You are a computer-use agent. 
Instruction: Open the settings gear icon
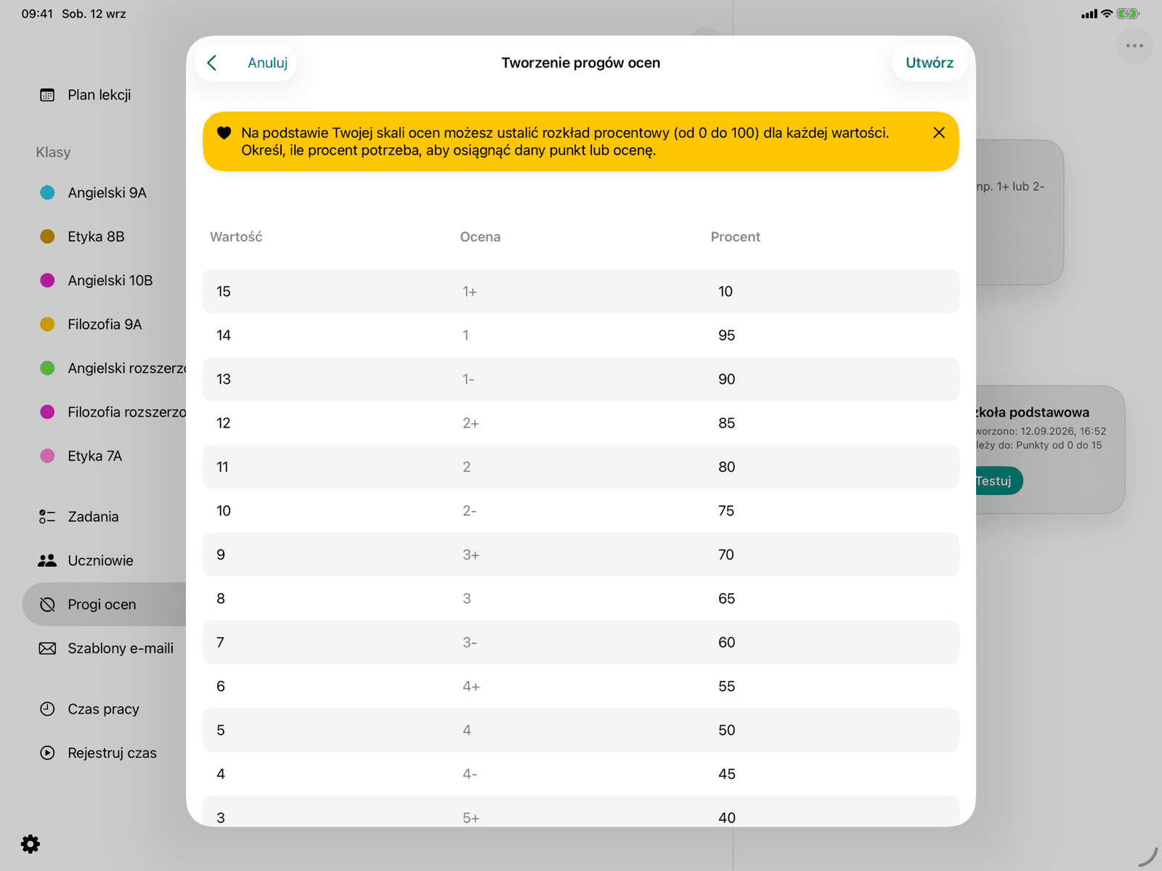click(x=31, y=843)
